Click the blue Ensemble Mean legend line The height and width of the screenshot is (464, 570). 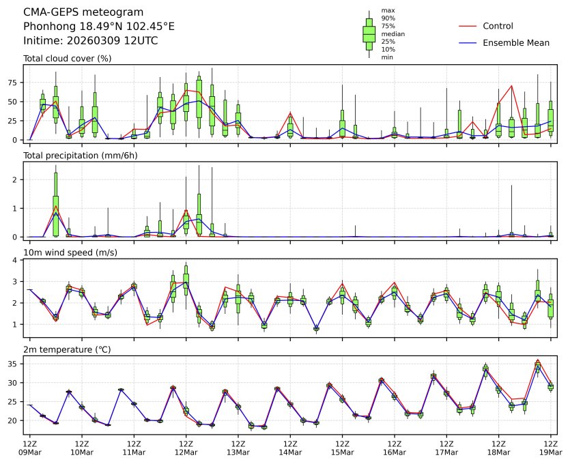pyautogui.click(x=466, y=43)
